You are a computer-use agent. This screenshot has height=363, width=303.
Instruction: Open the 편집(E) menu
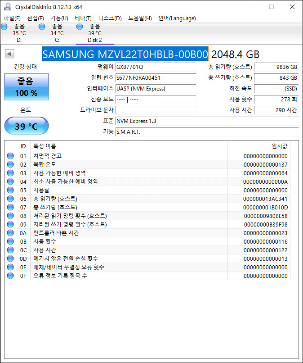(x=36, y=18)
